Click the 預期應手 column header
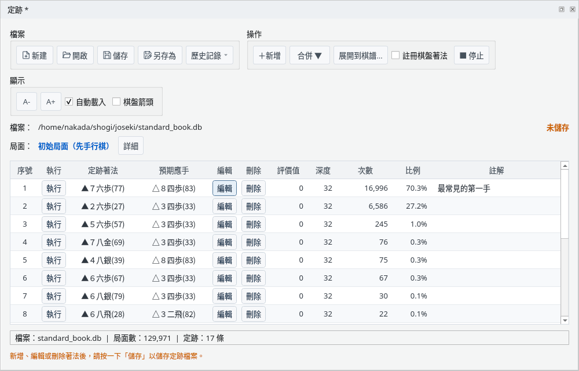 174,170
